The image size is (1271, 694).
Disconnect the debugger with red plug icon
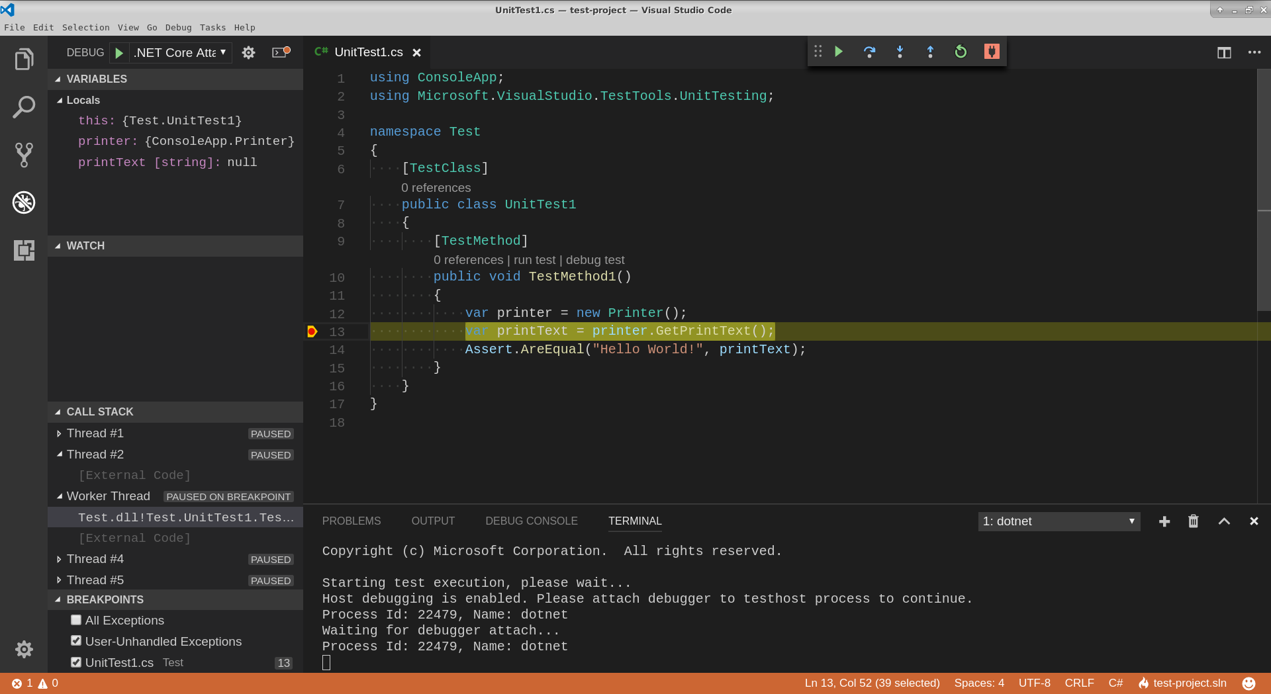992,52
